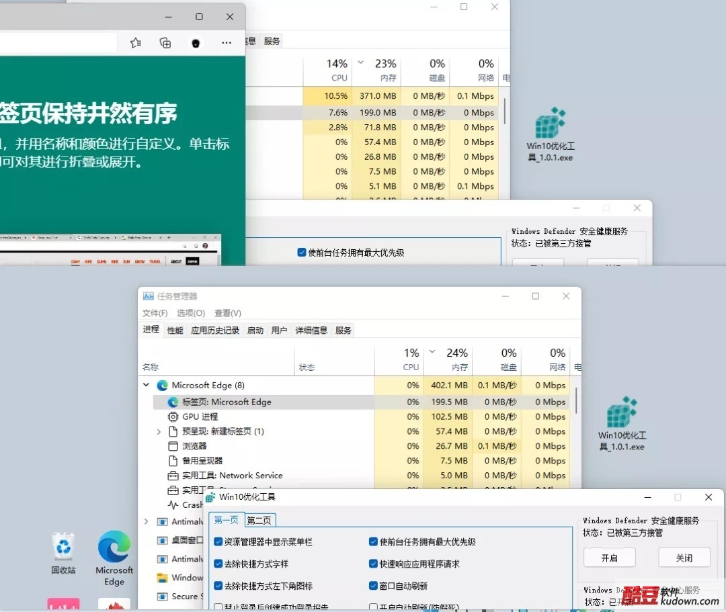This screenshot has width=726, height=612.
Task: Open the 查看(V) menu
Action: pos(227,313)
